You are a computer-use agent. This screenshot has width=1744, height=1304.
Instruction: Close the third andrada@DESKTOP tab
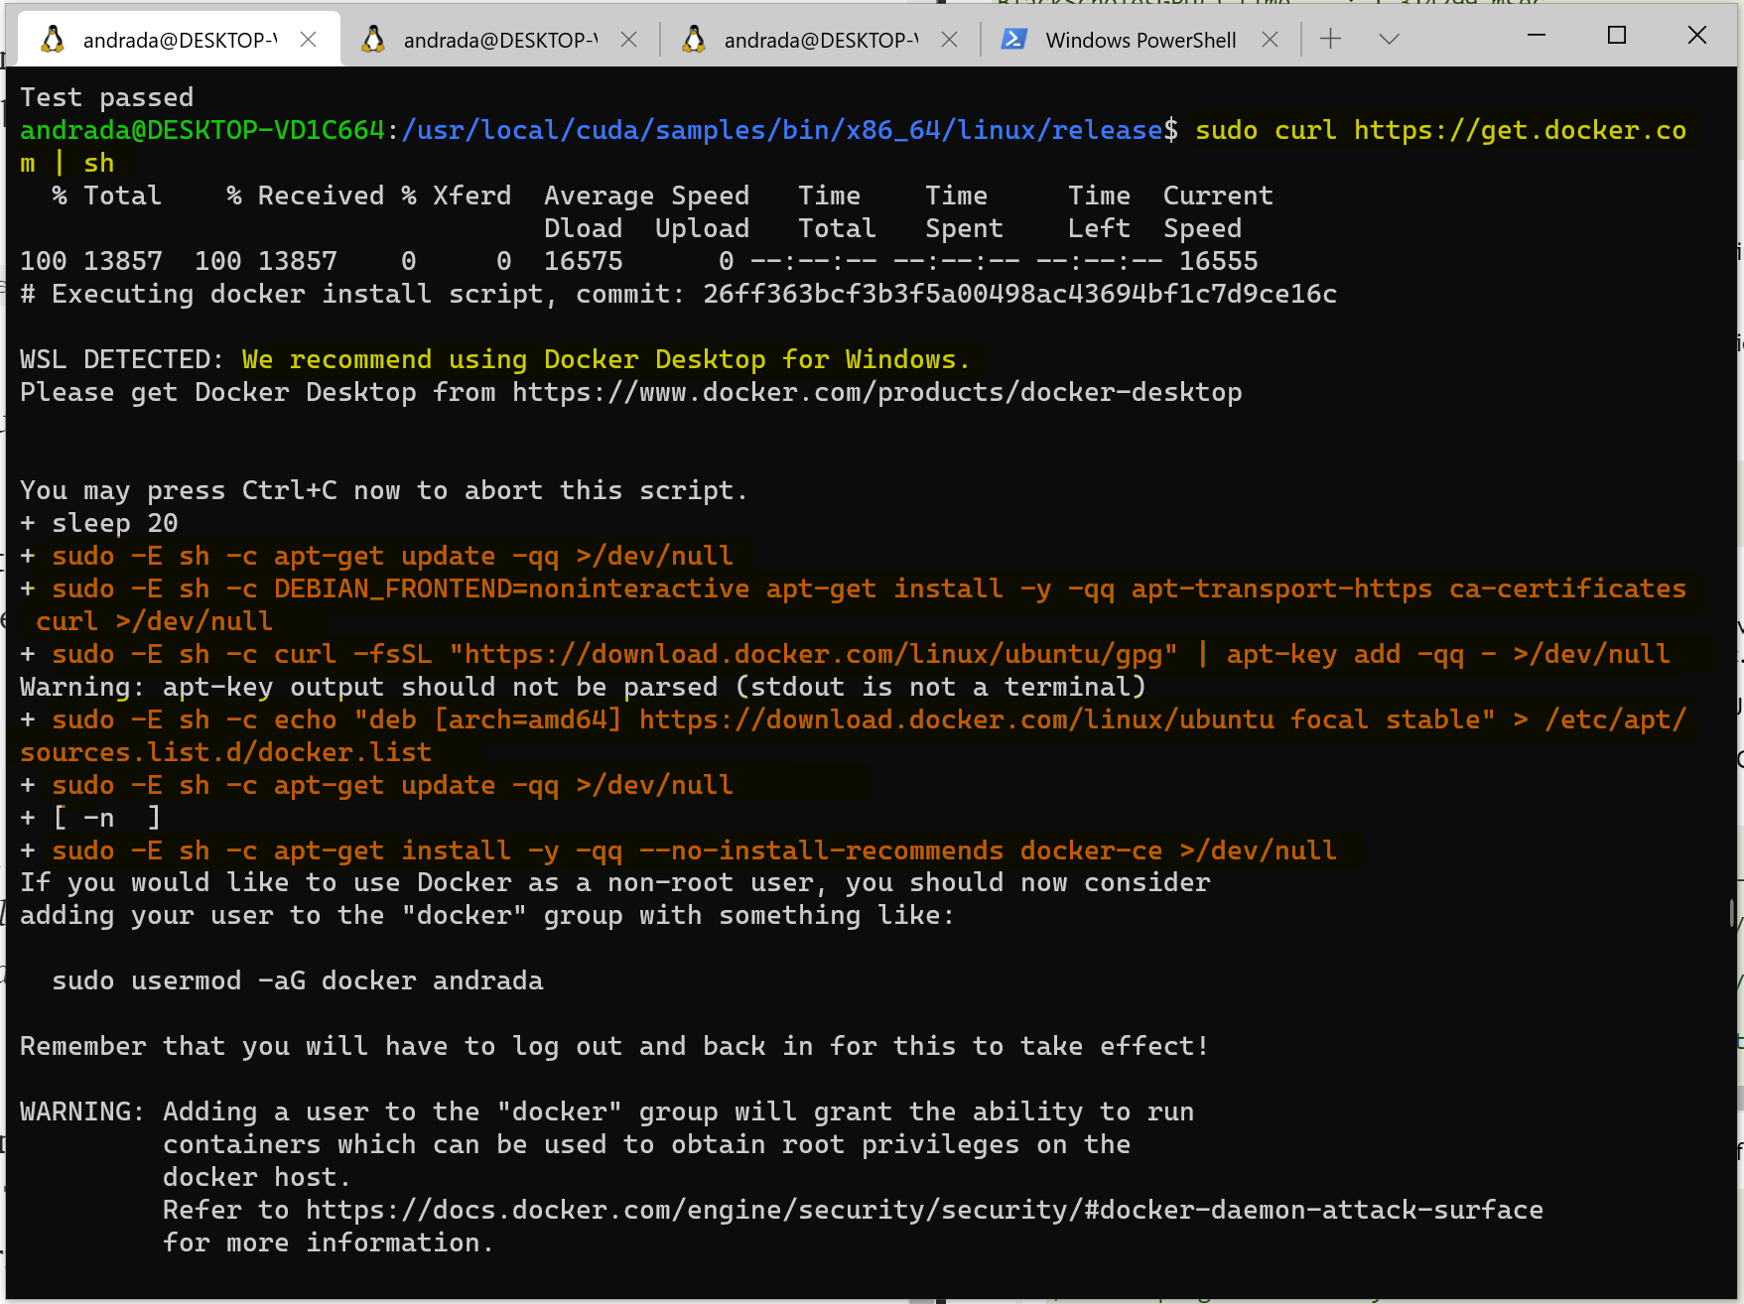click(949, 40)
